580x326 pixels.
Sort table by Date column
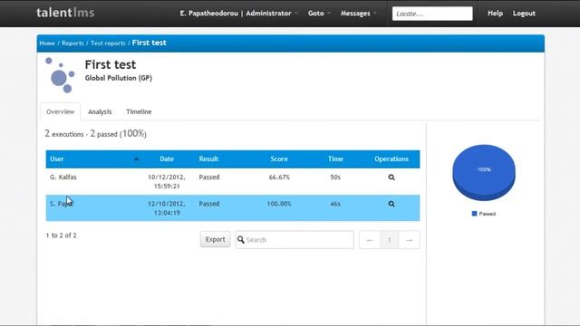pos(167,159)
